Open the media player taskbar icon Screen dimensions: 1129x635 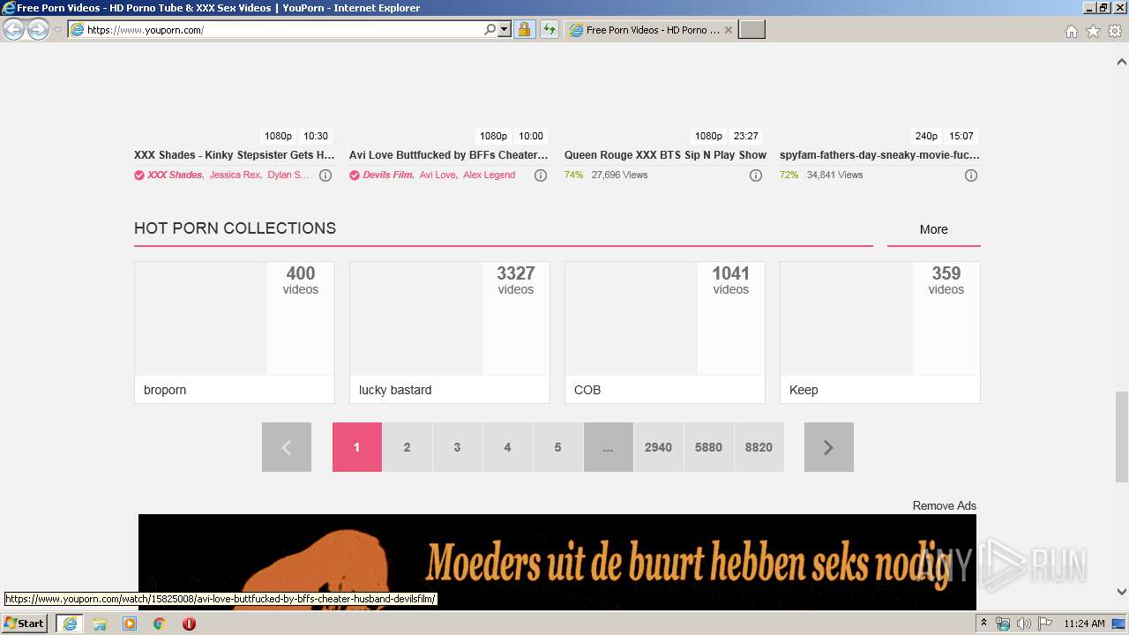(130, 624)
